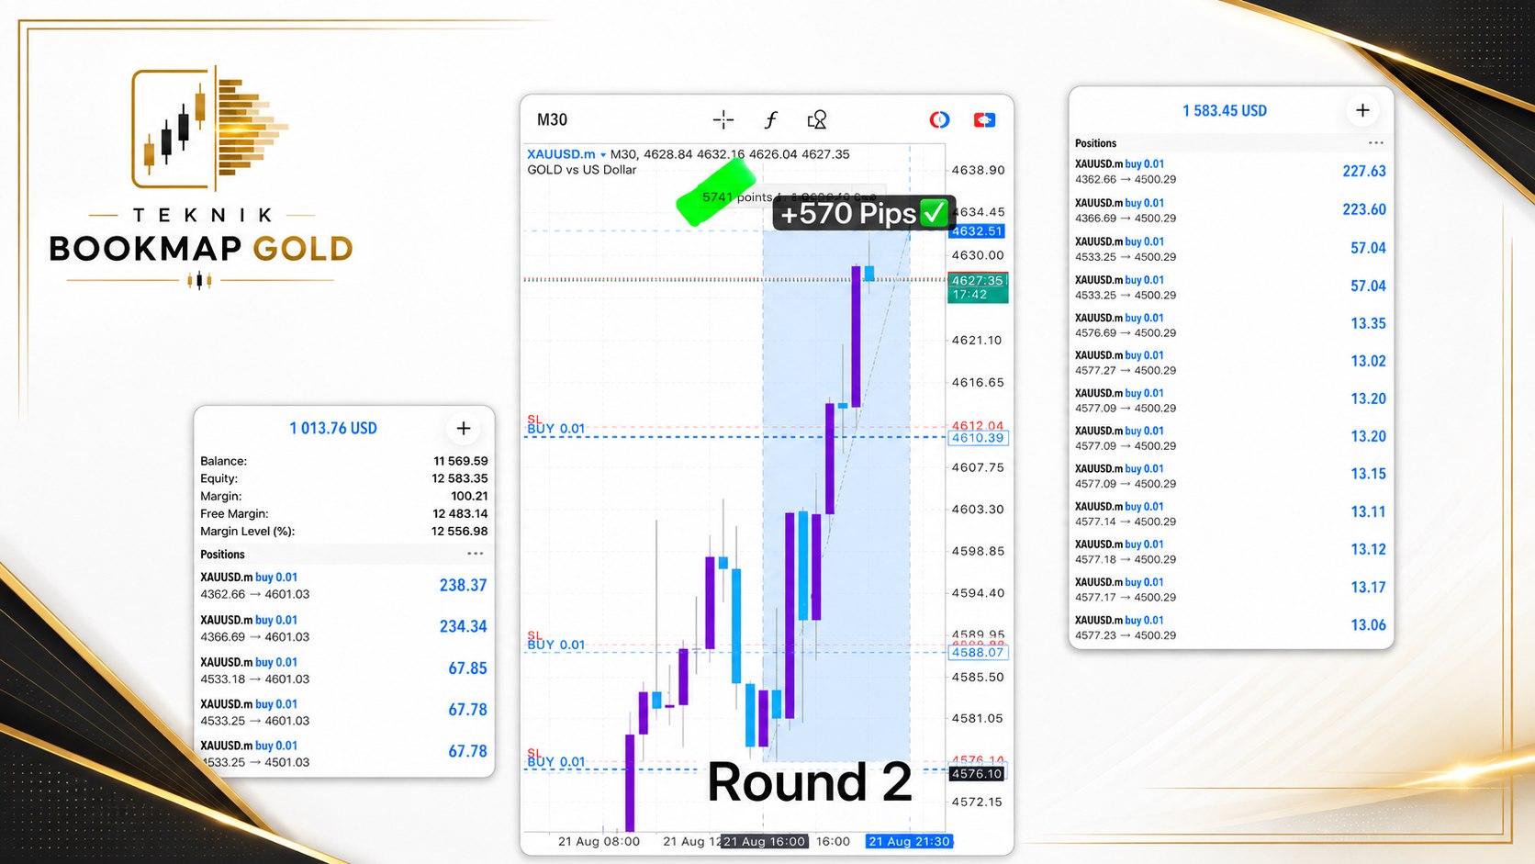Click the 4612.04 red SL price label
The image size is (1535, 864).
coord(978,425)
